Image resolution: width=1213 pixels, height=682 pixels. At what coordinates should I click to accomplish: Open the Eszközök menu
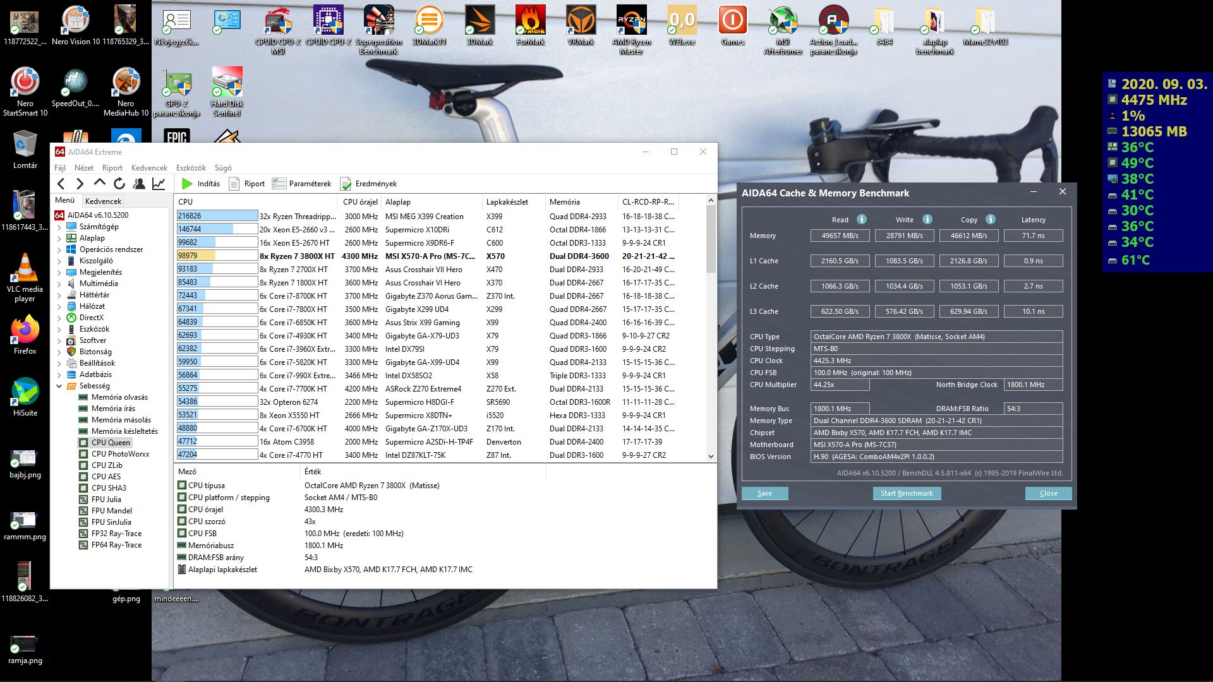point(191,168)
